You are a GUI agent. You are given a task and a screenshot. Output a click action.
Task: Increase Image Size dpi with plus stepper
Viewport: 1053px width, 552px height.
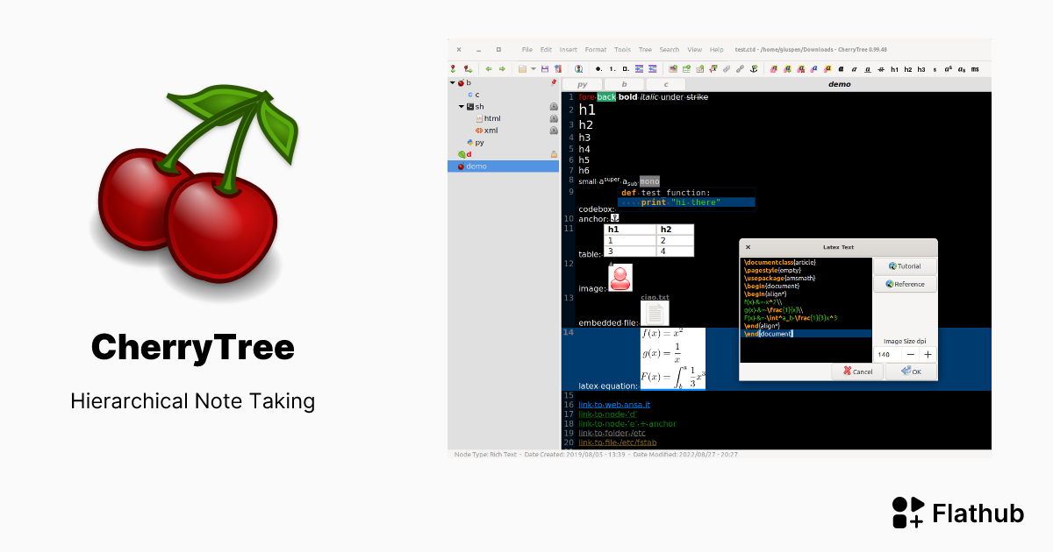(928, 354)
